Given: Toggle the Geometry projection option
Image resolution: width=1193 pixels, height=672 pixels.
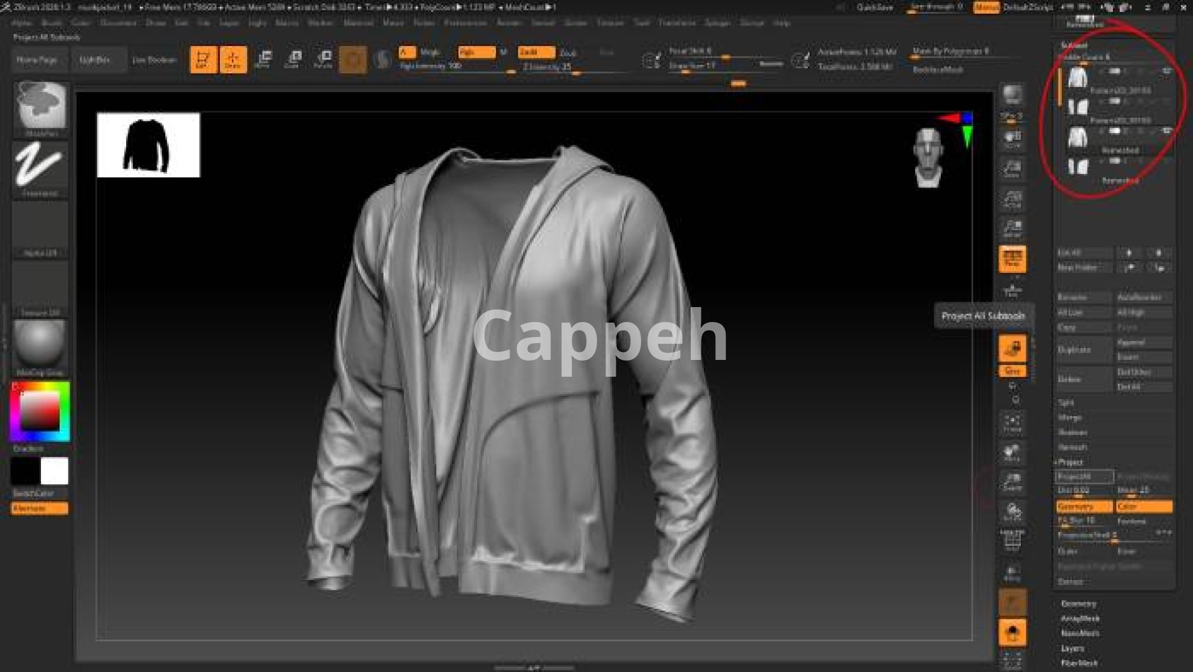Looking at the screenshot, I should [1084, 507].
